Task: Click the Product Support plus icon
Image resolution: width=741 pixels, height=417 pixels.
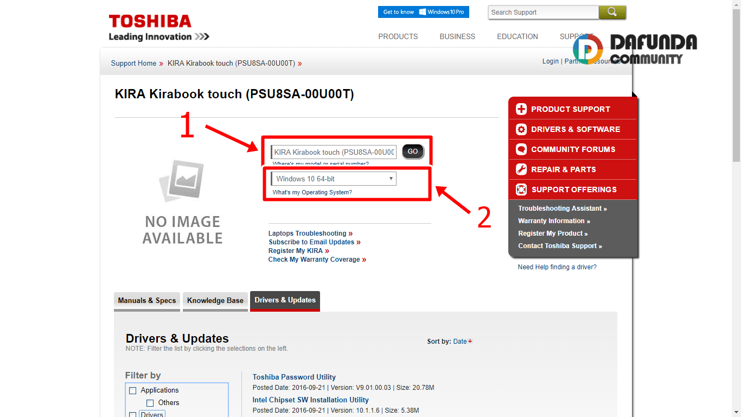Action: (x=521, y=109)
